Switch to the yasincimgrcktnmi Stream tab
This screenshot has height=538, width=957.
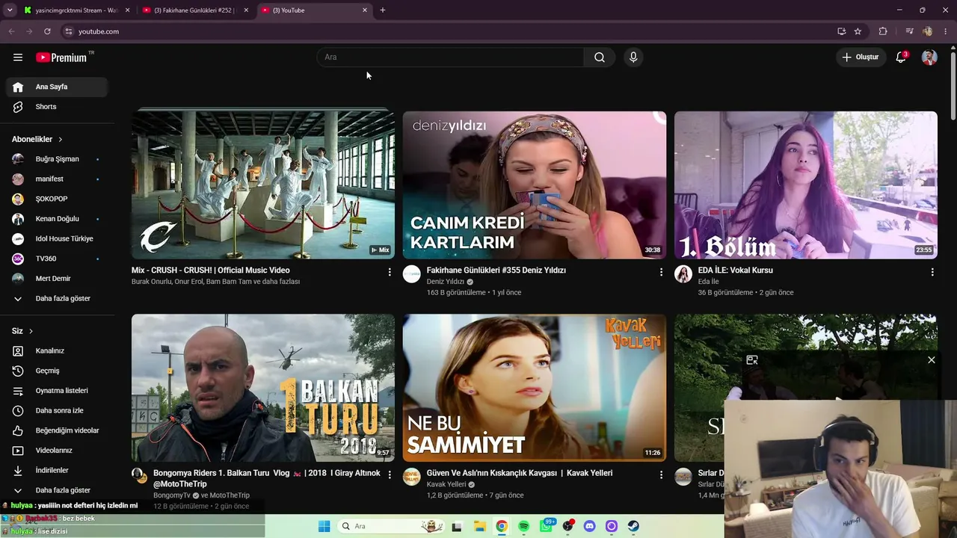click(x=77, y=10)
